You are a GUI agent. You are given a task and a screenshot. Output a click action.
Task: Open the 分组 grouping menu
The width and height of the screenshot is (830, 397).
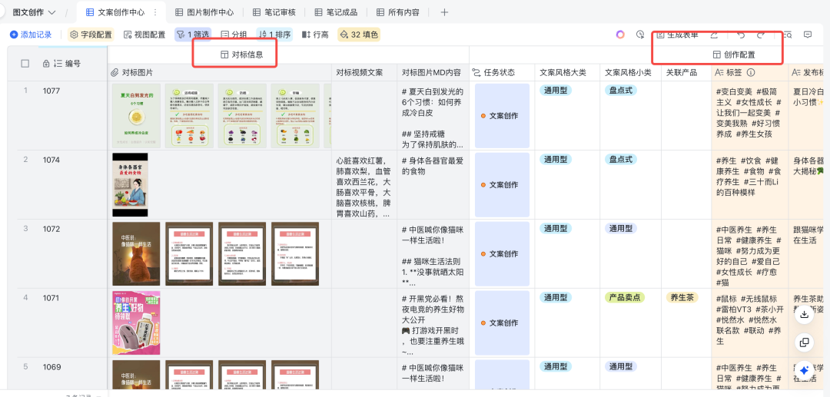pos(234,35)
